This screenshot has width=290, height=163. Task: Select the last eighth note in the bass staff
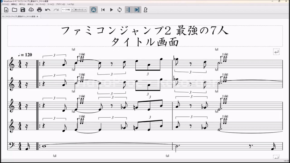pos(273,146)
